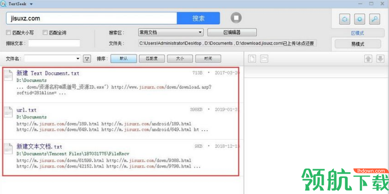Enable the 匹配大小写 checkbox

point(8,33)
